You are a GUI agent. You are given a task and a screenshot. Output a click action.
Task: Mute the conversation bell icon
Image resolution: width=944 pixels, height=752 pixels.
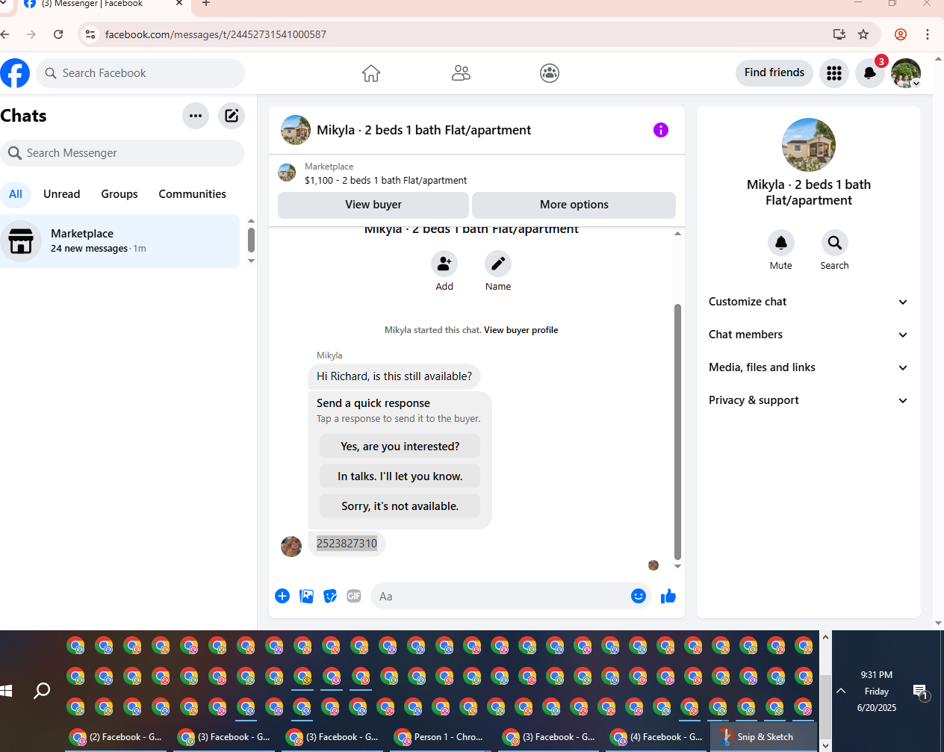(781, 243)
